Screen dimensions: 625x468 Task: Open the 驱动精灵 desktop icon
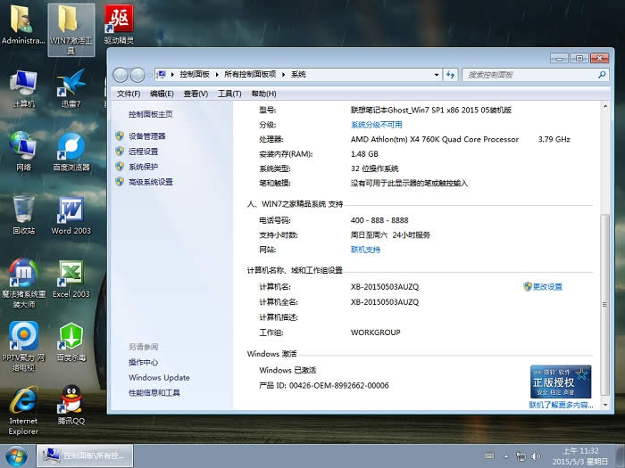[x=118, y=20]
